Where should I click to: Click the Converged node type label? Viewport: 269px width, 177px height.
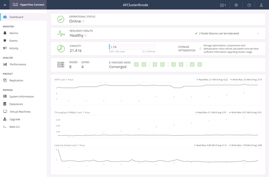[118, 67]
